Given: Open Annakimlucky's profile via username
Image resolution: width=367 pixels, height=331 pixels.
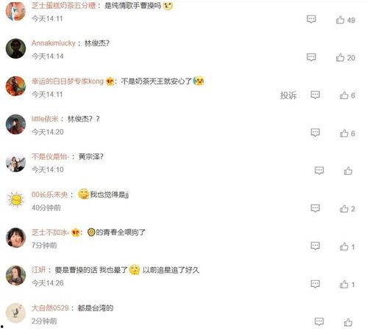Looking at the screenshot, I should tap(54, 43).
